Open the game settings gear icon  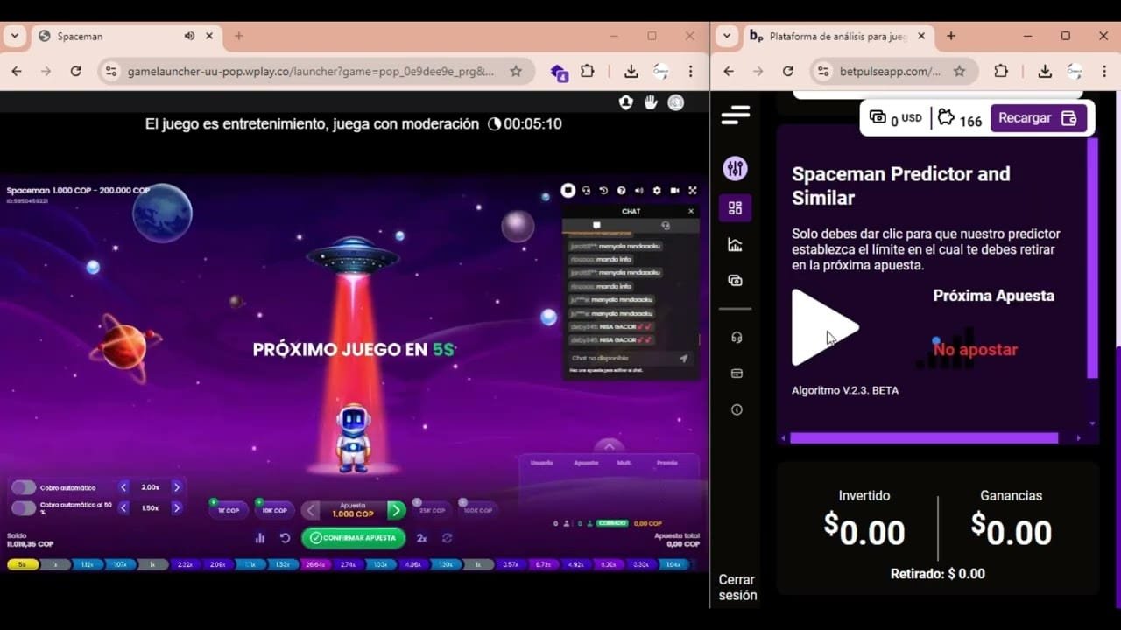click(x=657, y=190)
